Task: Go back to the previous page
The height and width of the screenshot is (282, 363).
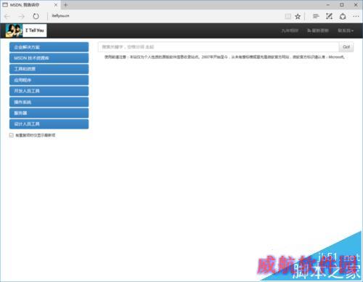Action: (7, 16)
